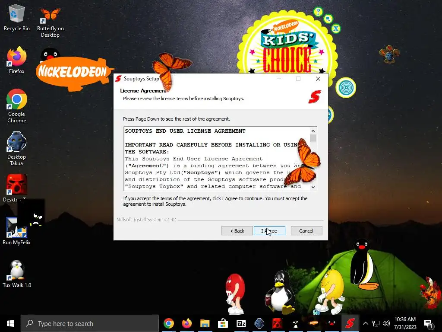Select the Desktop Takua blue mask shortcut

click(x=17, y=149)
